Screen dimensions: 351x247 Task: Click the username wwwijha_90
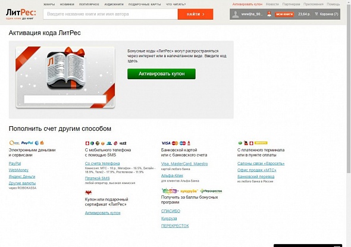[252, 14]
